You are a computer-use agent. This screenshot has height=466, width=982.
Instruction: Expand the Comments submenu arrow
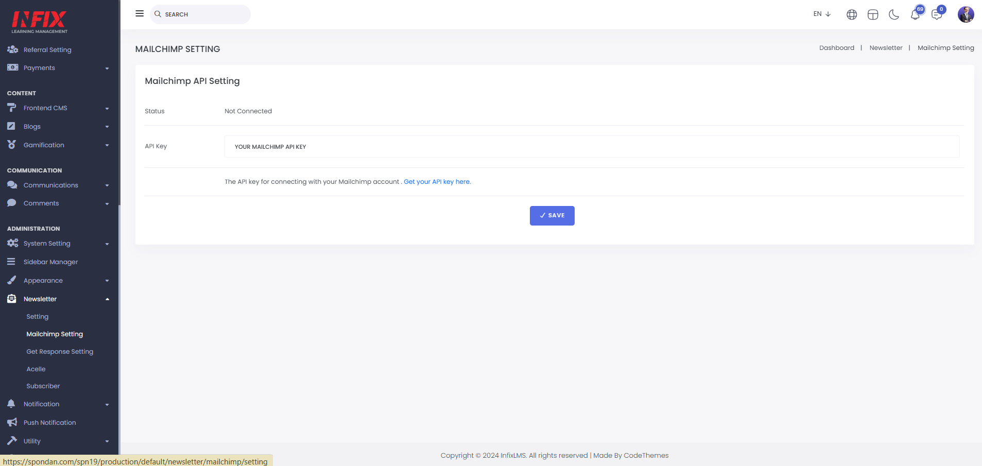click(107, 204)
